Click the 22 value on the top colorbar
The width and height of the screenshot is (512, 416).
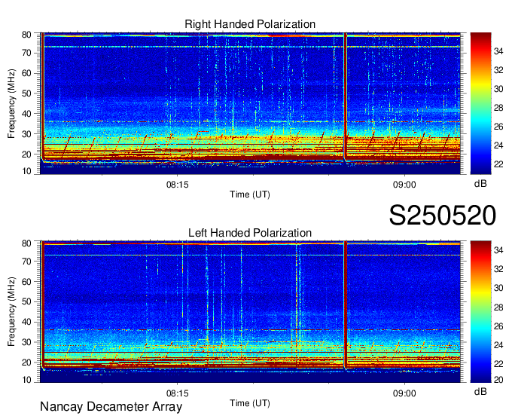[x=498, y=164]
